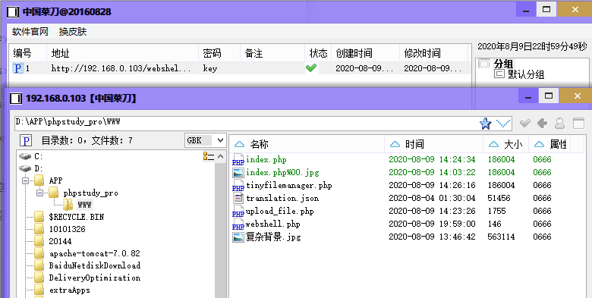Collapse the APP folder node
Image resolution: width=592 pixels, height=298 pixels.
pos(26,180)
